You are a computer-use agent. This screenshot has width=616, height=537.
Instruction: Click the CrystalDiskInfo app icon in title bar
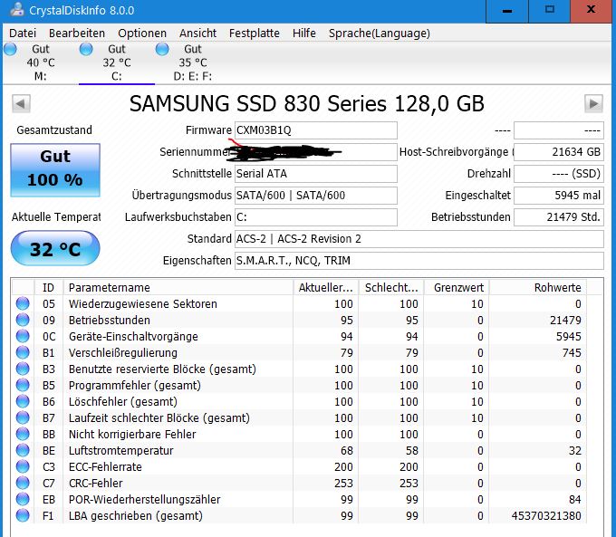pos(16,9)
